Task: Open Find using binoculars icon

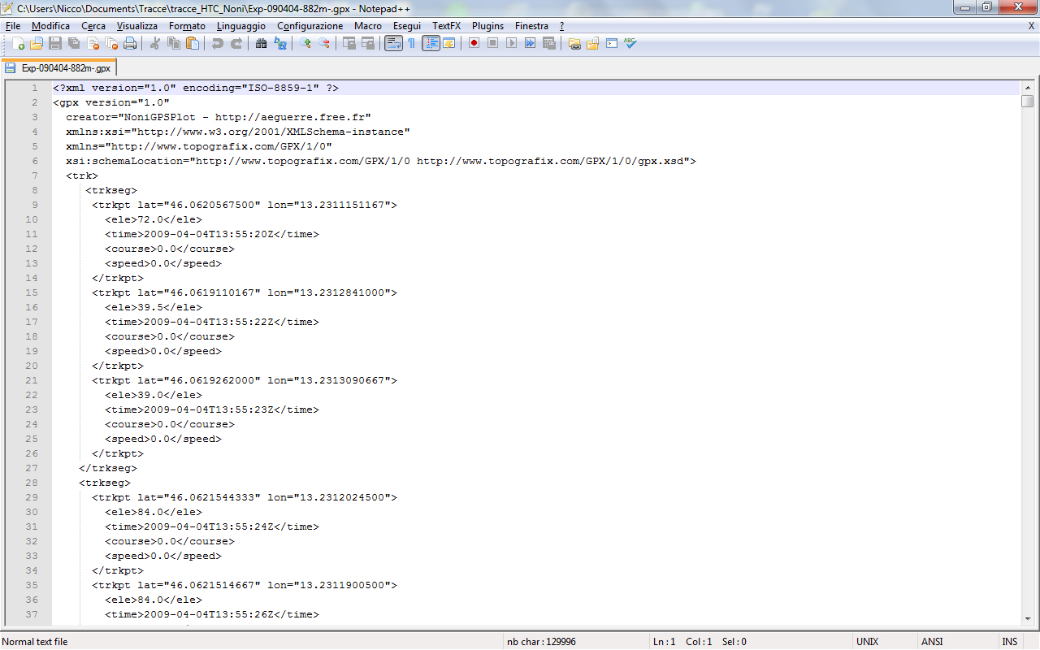Action: click(x=261, y=43)
